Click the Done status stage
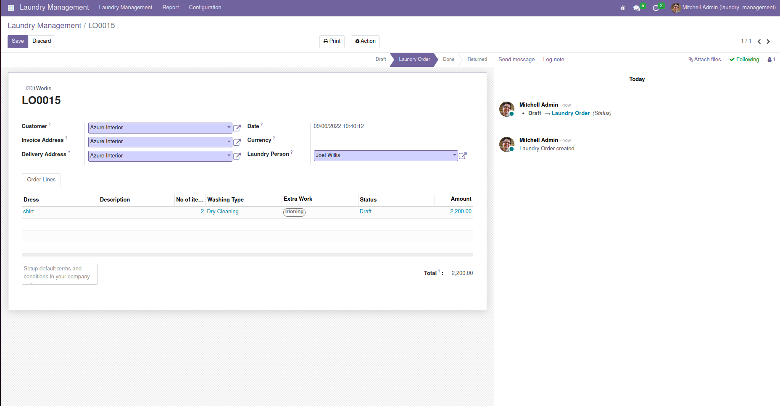780x406 pixels. 448,60
